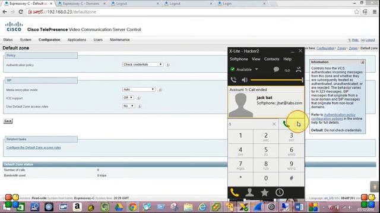Image resolution: width=380 pixels, height=213 pixels.
Task: Click info icon next to Authentication policy
Action: [x=167, y=64]
